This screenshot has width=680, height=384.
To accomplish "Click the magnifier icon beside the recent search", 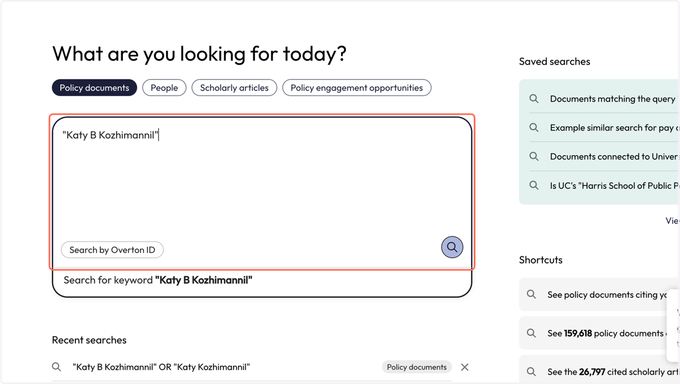I will tap(57, 367).
